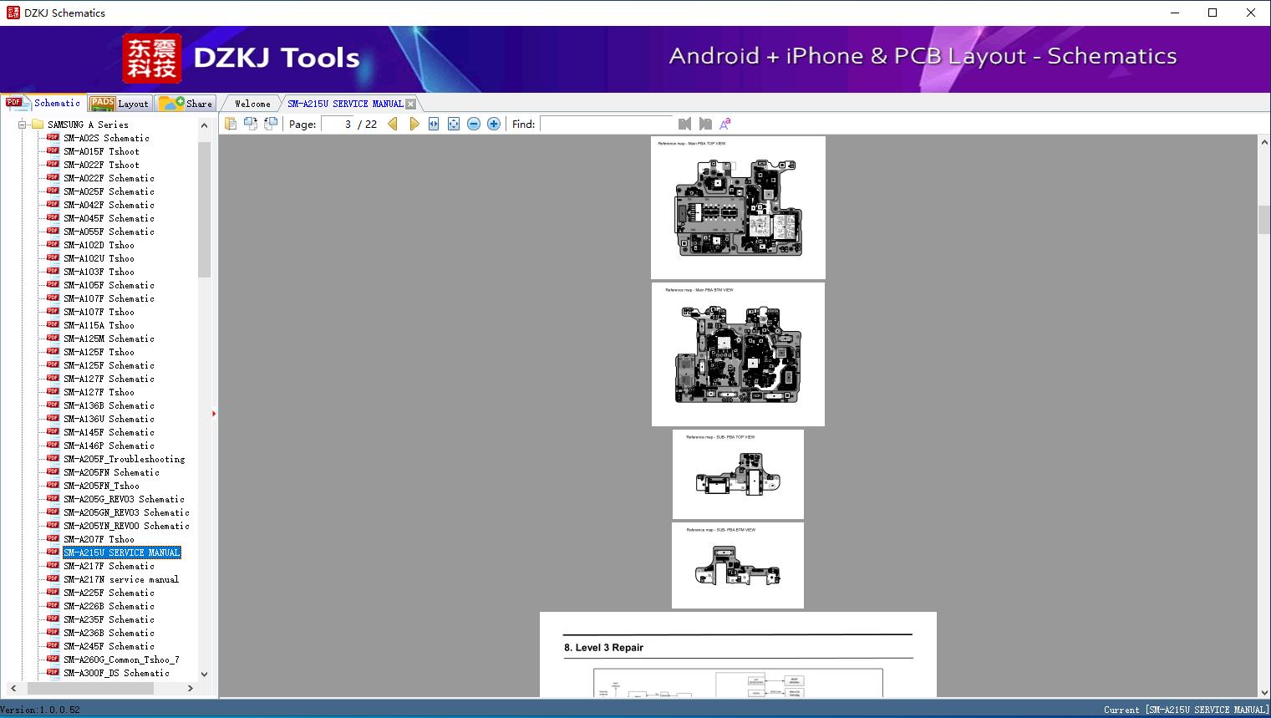This screenshot has width=1271, height=718.
Task: Select SM-A260G_Common_Tshoo_7 entry
Action: [x=121, y=659]
